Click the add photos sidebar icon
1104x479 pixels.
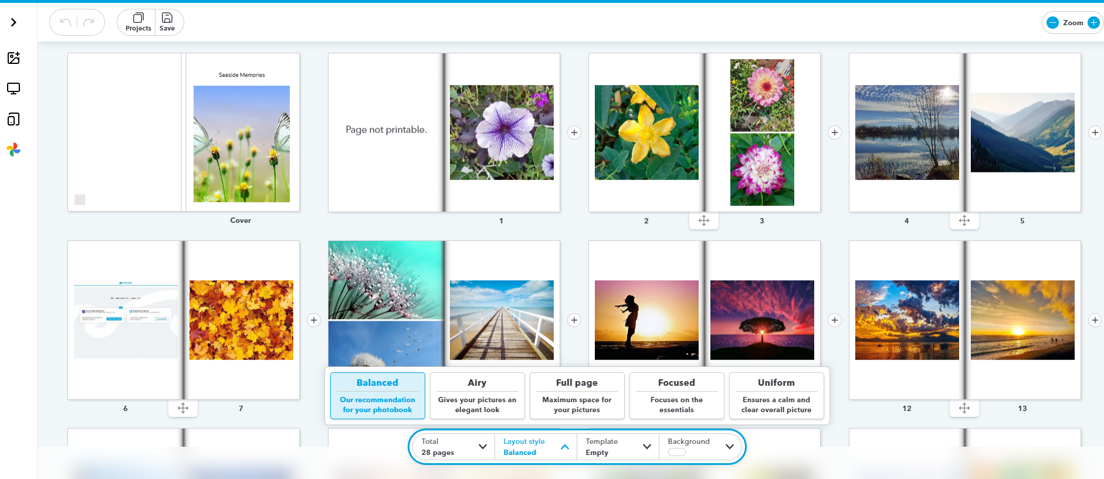point(13,58)
